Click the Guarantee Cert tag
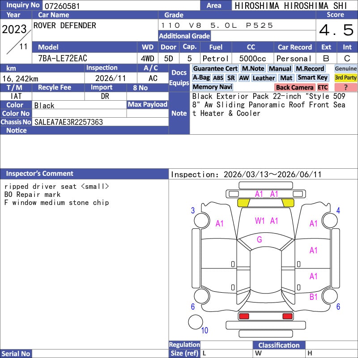Viewport: 358px width, 358px height. [x=215, y=68]
